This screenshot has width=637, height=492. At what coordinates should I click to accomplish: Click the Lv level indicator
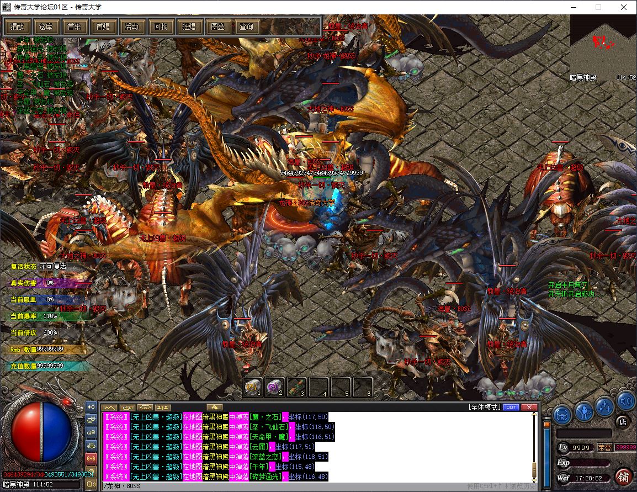click(x=575, y=448)
